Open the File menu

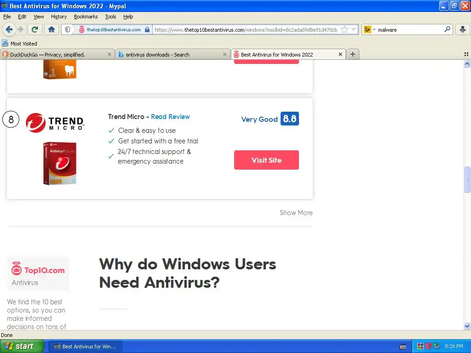[x=7, y=17]
